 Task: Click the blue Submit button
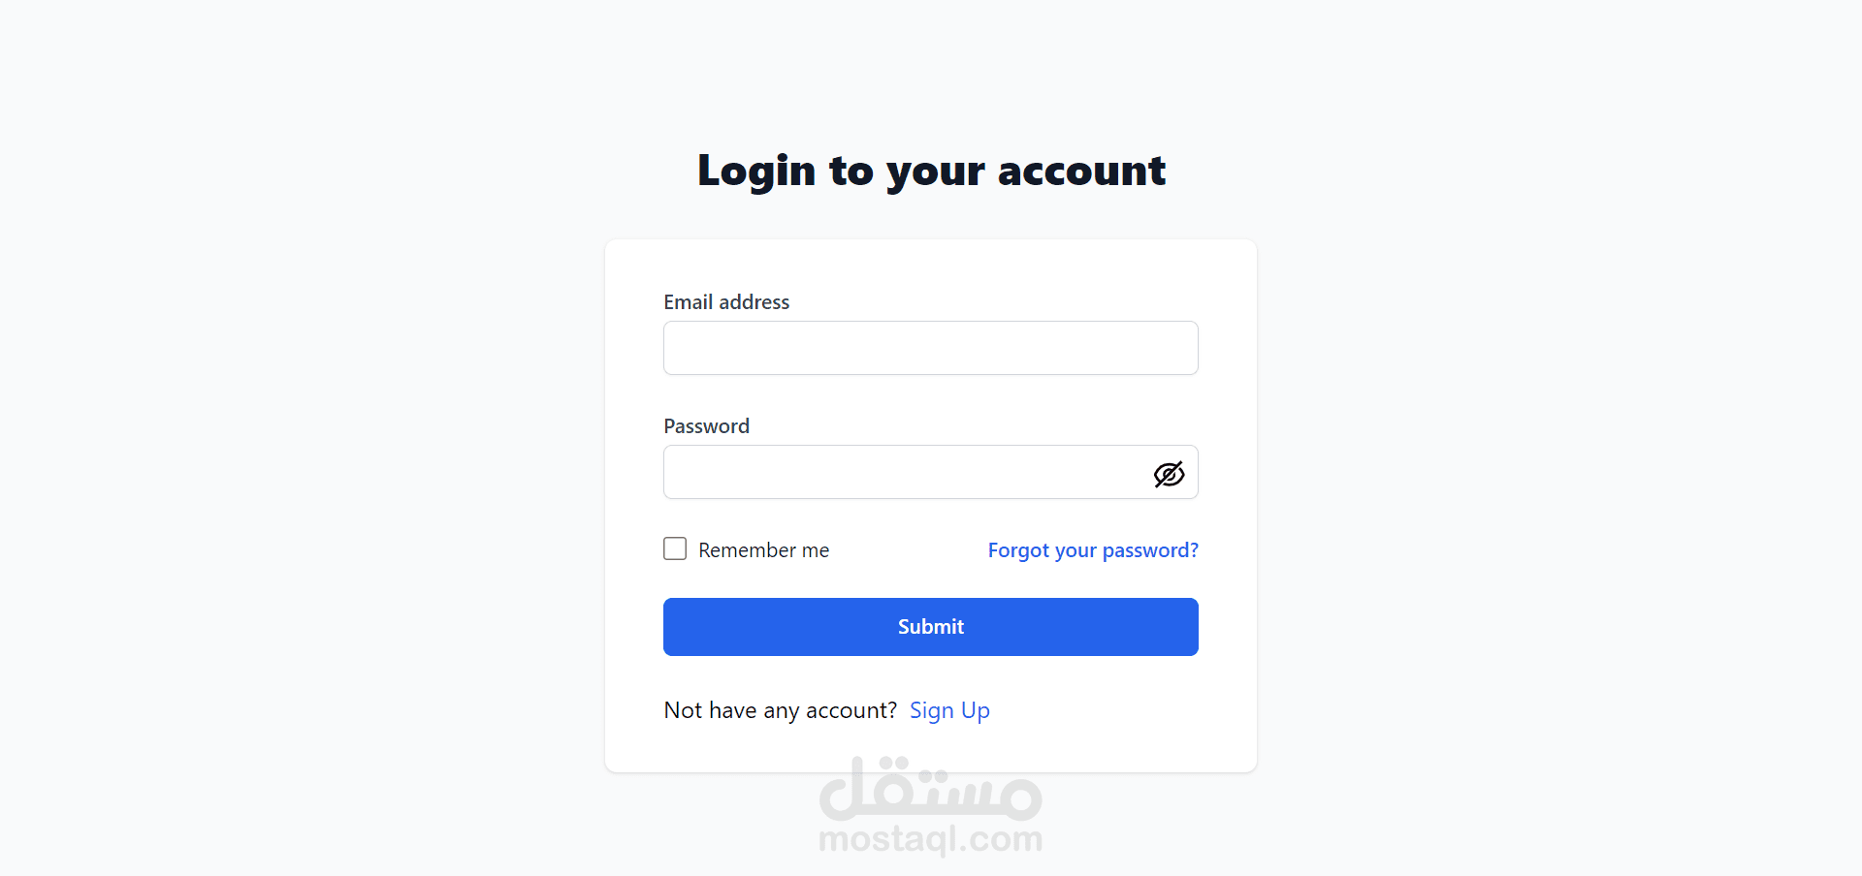coord(931,627)
